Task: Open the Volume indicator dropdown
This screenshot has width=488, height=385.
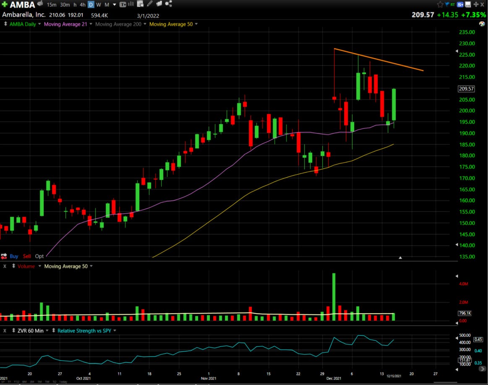Action: click(x=39, y=266)
